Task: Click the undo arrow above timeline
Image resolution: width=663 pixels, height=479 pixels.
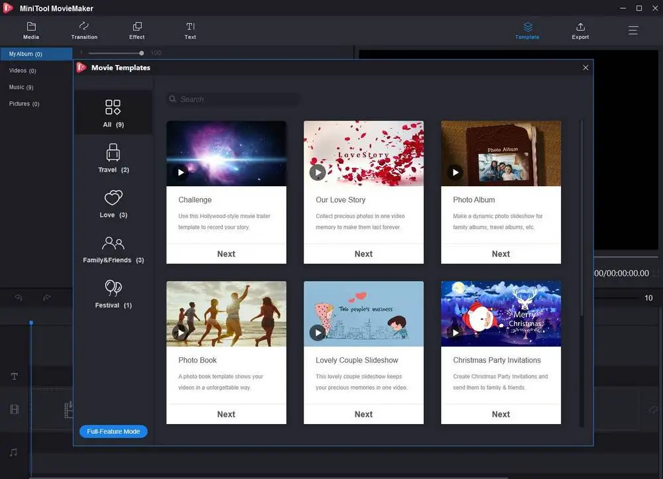Action: 18,297
